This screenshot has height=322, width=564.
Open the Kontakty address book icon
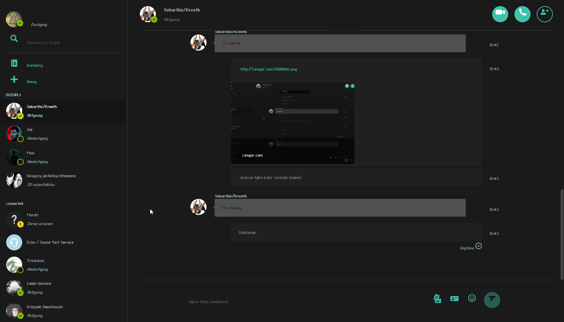point(14,63)
